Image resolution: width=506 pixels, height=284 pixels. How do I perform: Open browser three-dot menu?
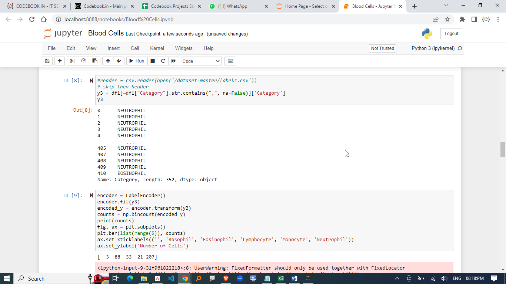pyautogui.click(x=498, y=19)
